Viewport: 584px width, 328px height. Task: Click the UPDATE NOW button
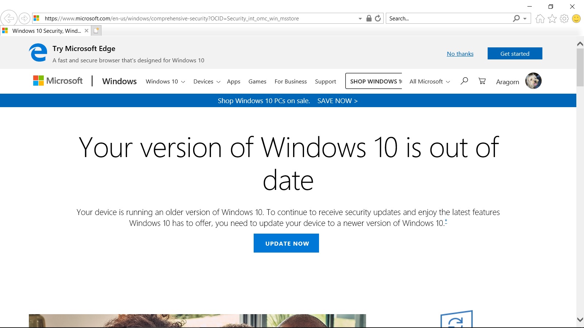coord(286,243)
